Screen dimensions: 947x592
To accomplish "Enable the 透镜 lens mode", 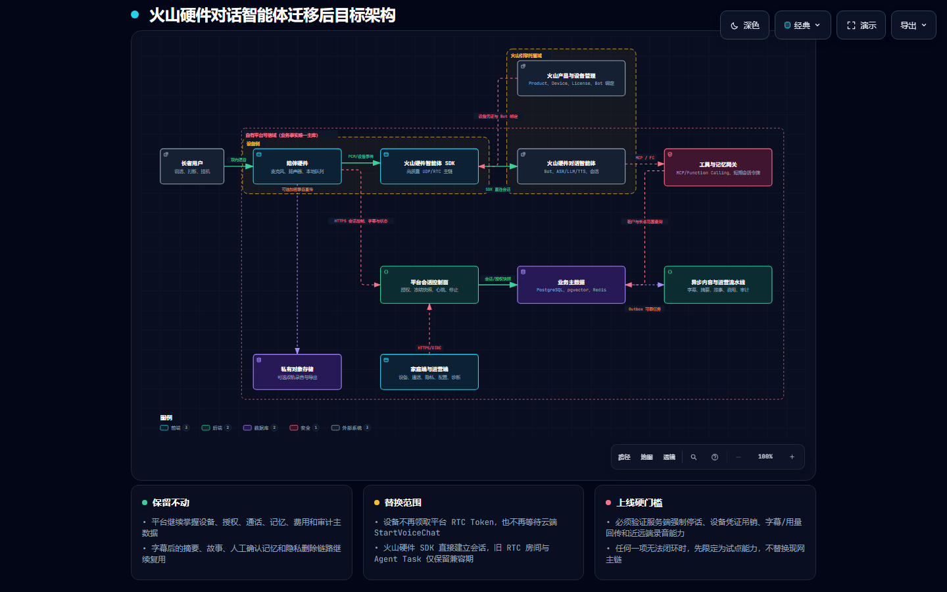I will pyautogui.click(x=669, y=457).
